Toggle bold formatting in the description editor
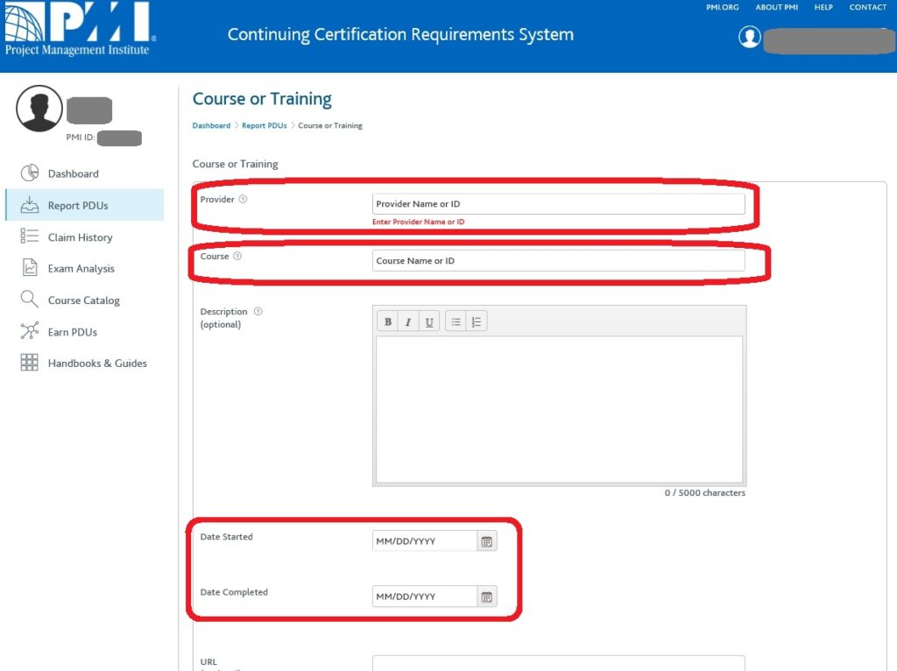 point(388,321)
